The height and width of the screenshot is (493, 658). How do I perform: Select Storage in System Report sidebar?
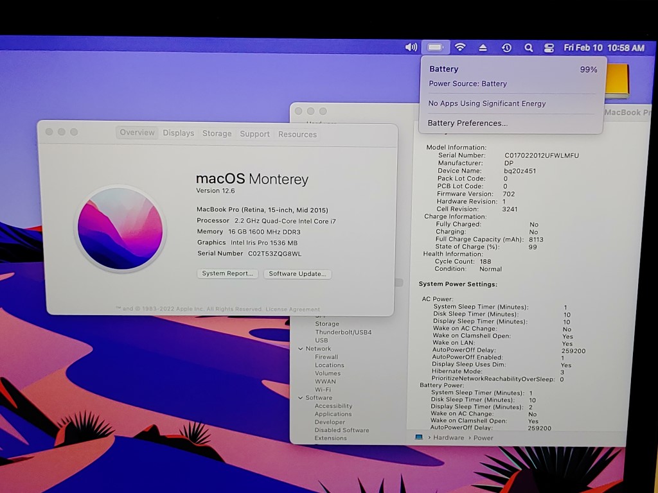pos(327,324)
